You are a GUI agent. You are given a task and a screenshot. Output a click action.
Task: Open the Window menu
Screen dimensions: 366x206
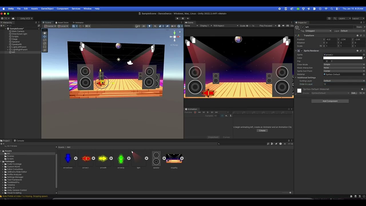(x=87, y=9)
